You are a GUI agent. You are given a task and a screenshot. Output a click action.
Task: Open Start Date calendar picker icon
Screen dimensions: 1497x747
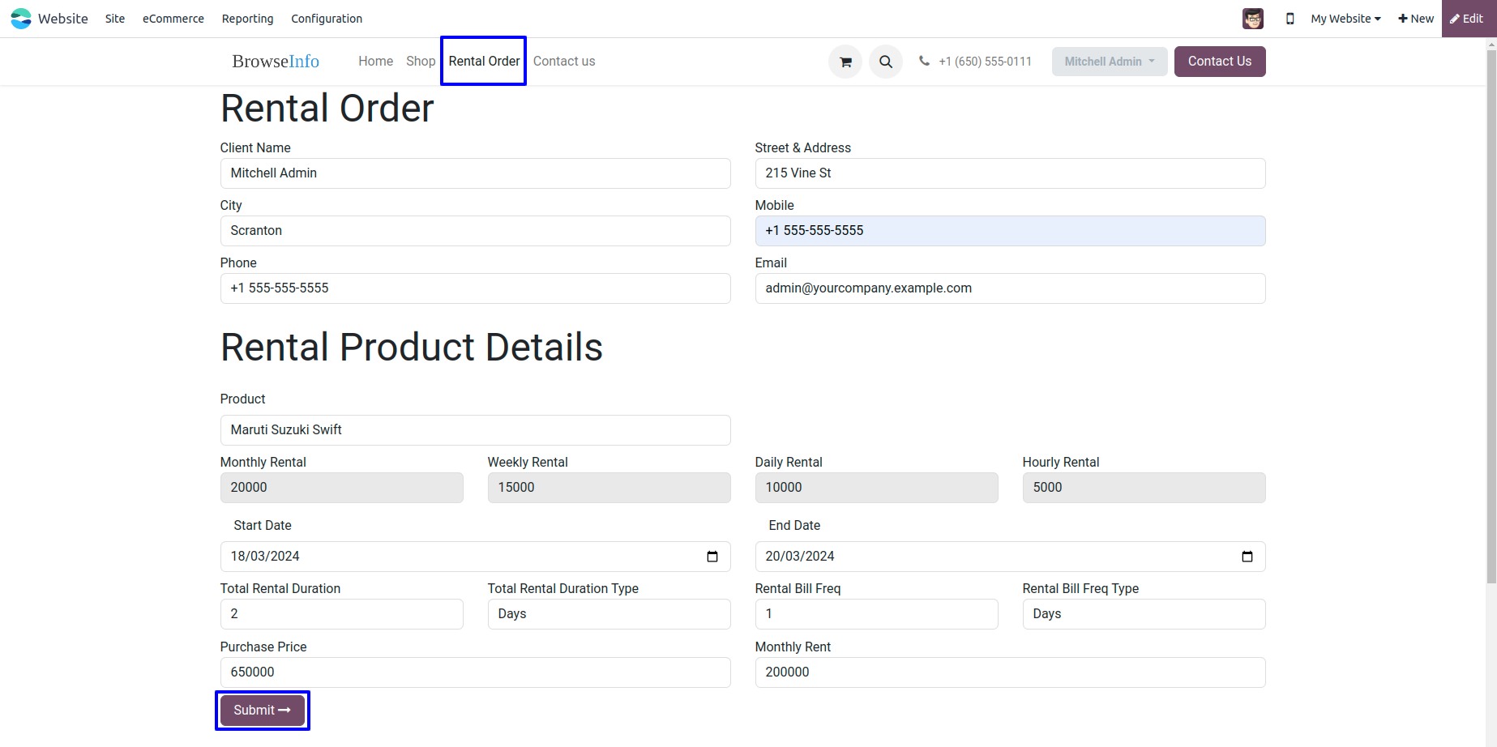712,557
